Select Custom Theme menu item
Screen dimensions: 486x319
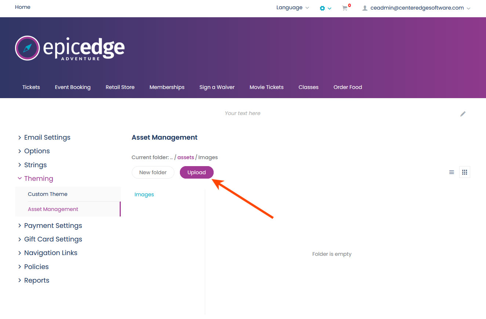[48, 194]
